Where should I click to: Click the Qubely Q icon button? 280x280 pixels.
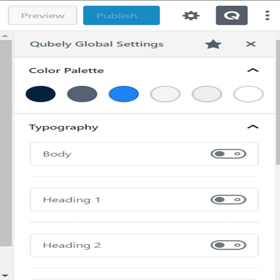pos(232,15)
